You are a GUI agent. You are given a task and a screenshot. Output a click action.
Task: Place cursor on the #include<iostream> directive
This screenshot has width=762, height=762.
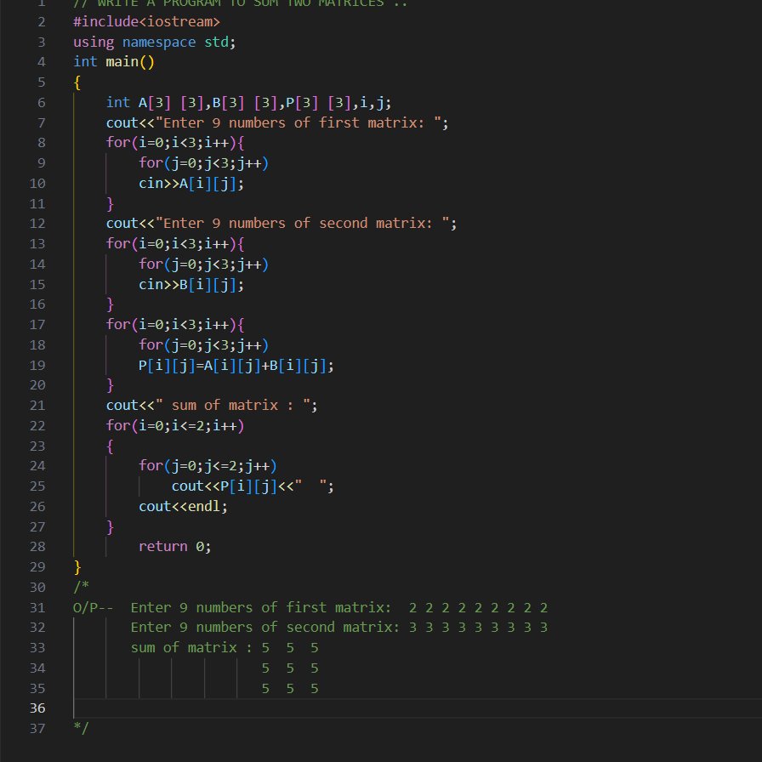145,21
